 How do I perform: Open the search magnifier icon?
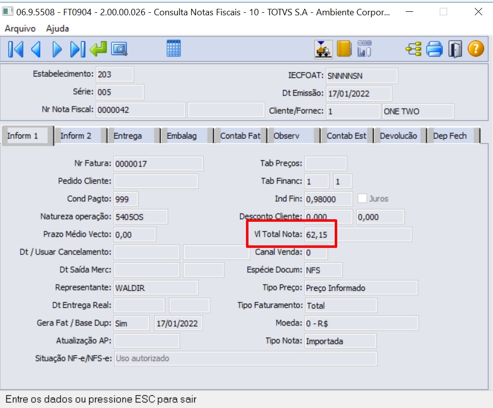point(119,49)
